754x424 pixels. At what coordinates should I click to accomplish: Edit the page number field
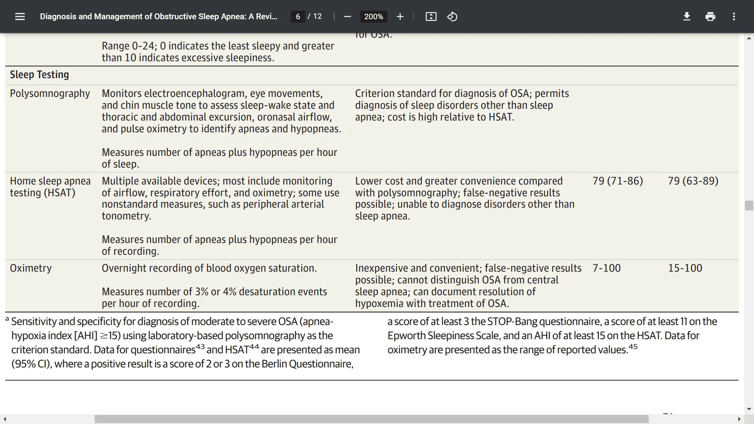[x=298, y=16]
